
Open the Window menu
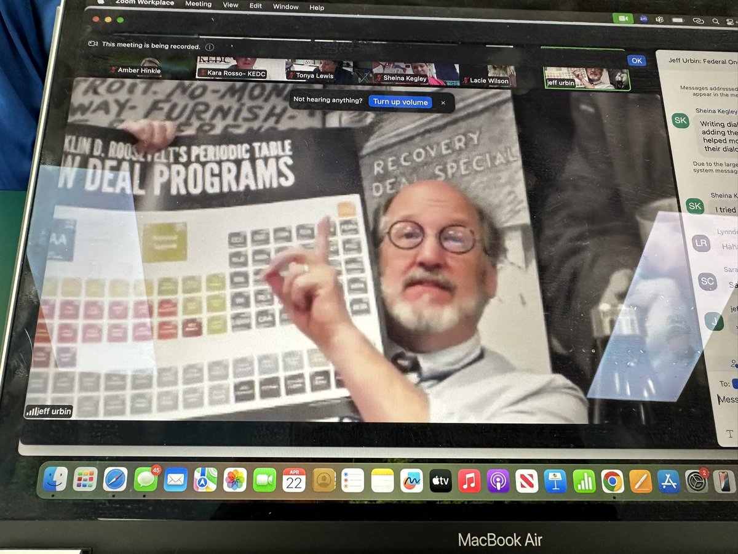[x=287, y=7]
